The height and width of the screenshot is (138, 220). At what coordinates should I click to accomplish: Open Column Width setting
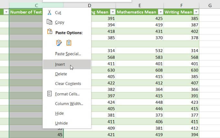[x=67, y=104]
